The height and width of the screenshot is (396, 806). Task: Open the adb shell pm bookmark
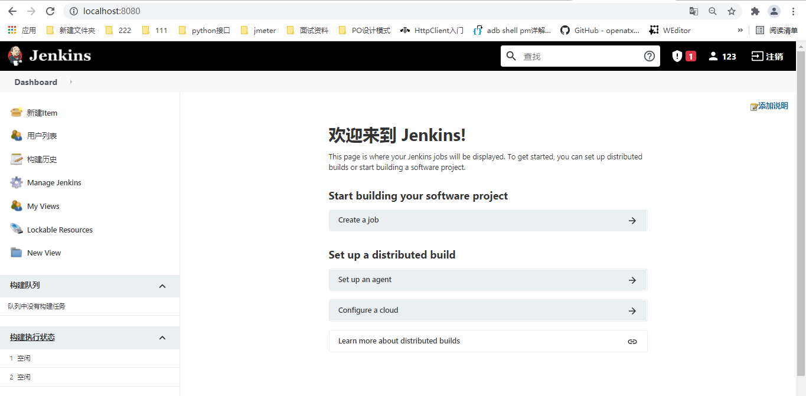tap(512, 30)
